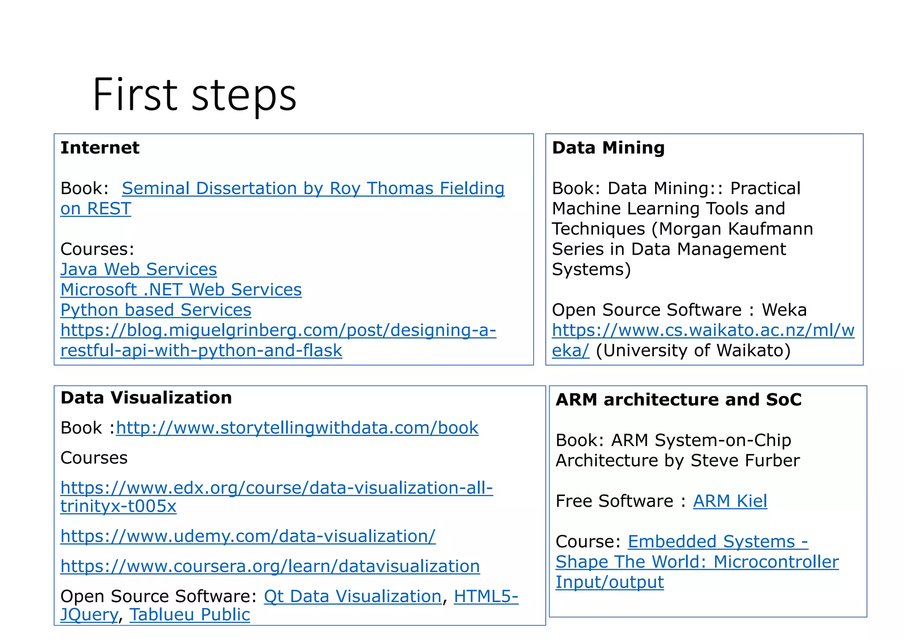Click the (University of Waikato) text

(693, 350)
